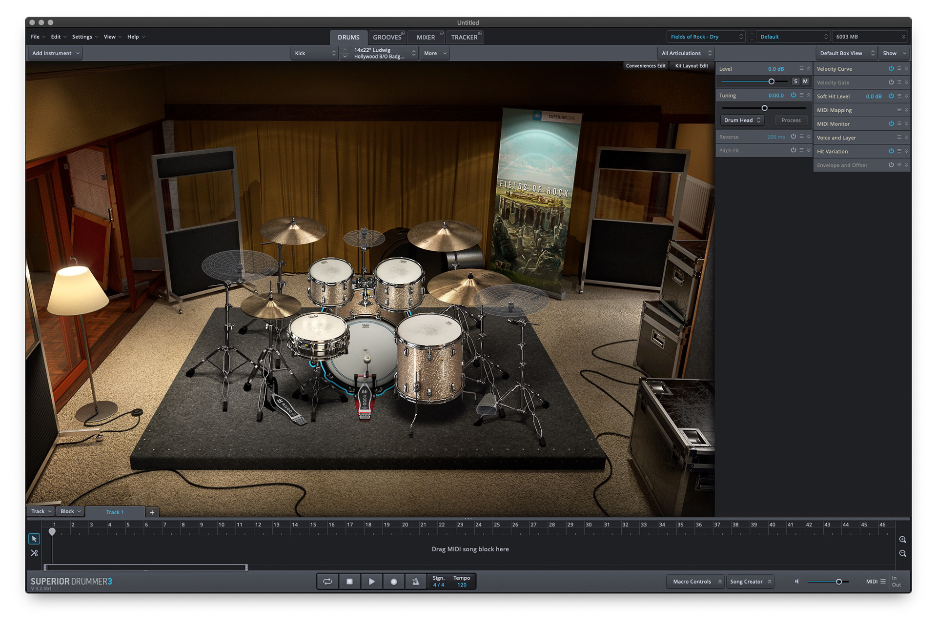937x627 pixels.
Task: Add a new track with plus icon
Action: coord(152,512)
